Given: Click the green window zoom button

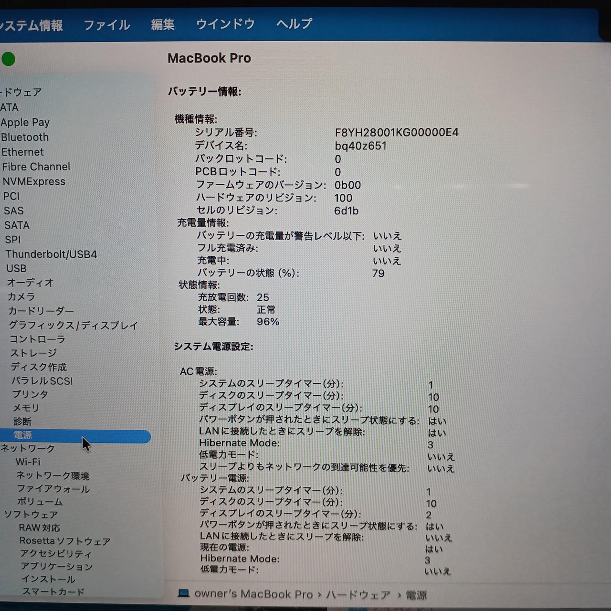Looking at the screenshot, I should click(8, 59).
